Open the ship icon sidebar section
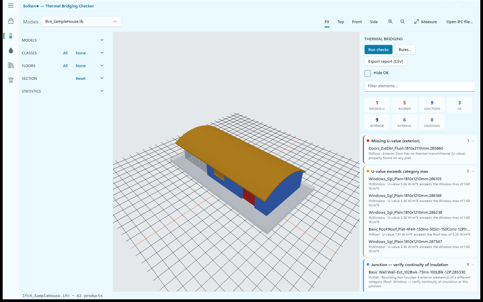The width and height of the screenshot is (483, 302). coord(11,21)
